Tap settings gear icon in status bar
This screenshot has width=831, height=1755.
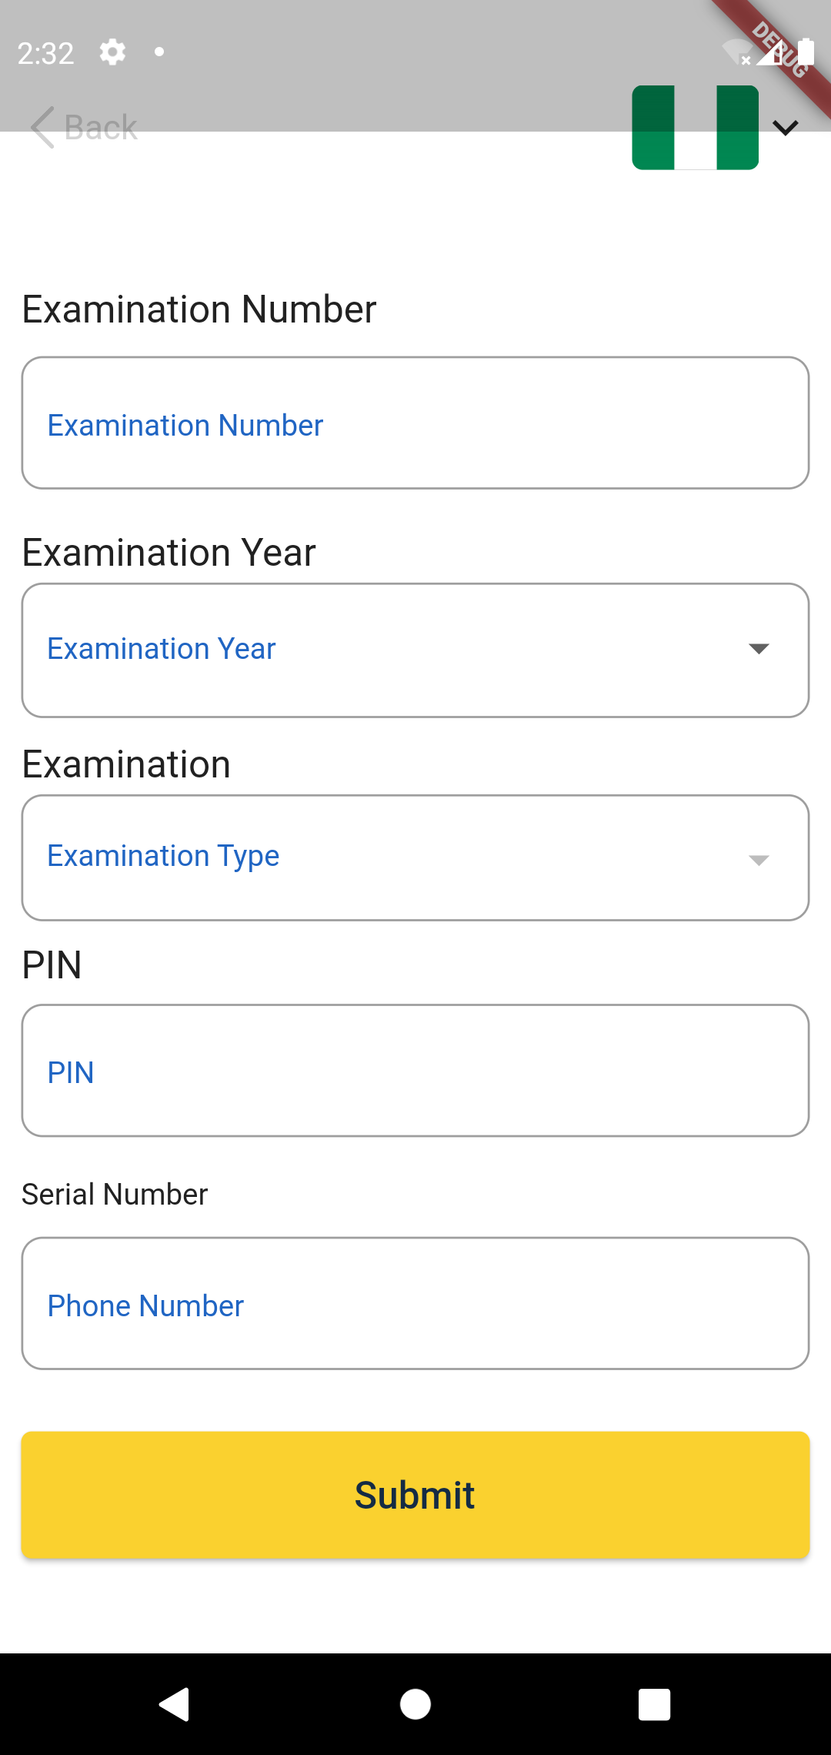[x=112, y=52]
